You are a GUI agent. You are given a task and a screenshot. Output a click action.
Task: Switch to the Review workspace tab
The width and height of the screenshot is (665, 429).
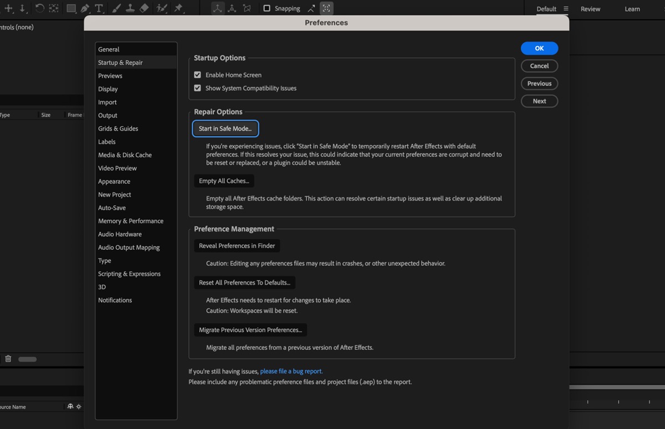pyautogui.click(x=590, y=9)
